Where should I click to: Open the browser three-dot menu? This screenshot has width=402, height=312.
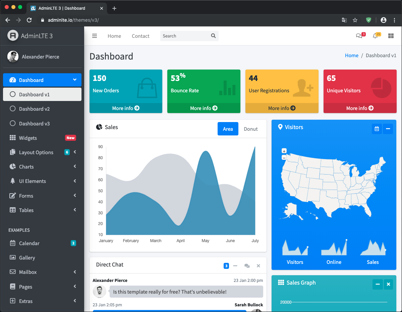click(x=394, y=20)
